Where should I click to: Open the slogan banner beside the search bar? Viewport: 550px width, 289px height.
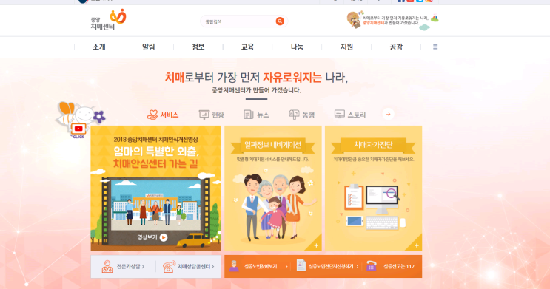coord(392,20)
